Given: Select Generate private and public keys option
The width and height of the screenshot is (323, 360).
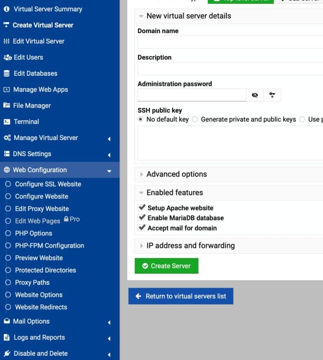Looking at the screenshot, I should [195, 119].
